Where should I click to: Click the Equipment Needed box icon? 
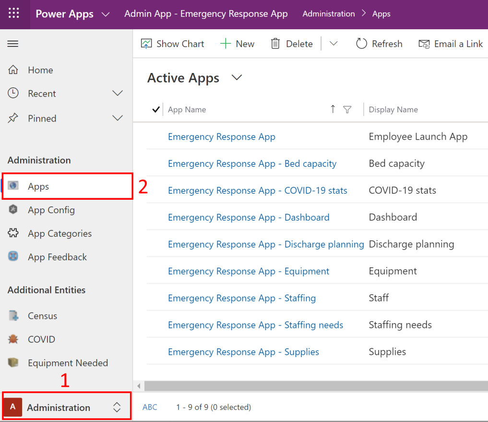[x=13, y=362]
